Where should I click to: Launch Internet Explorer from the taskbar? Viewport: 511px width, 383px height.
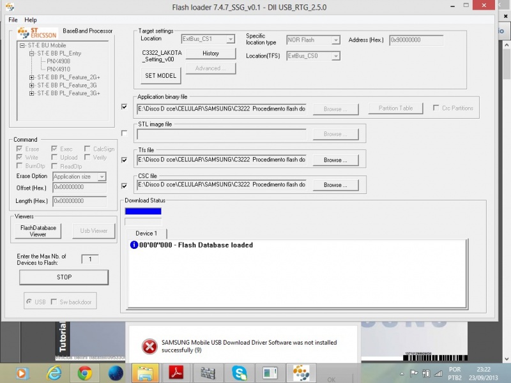pyautogui.click(x=54, y=373)
